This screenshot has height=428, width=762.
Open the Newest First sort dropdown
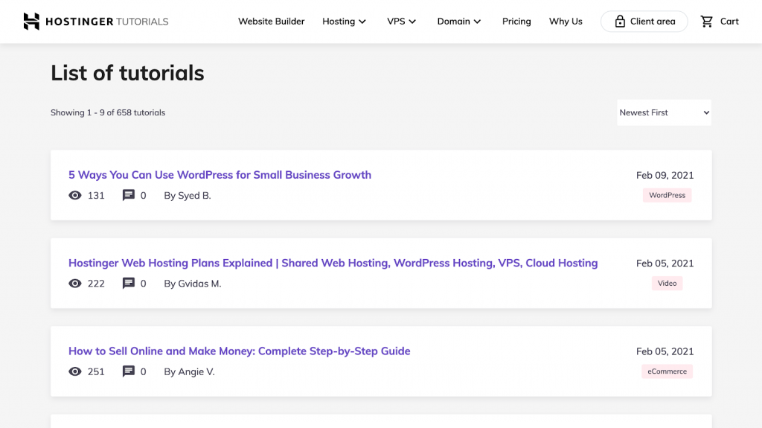coord(664,112)
